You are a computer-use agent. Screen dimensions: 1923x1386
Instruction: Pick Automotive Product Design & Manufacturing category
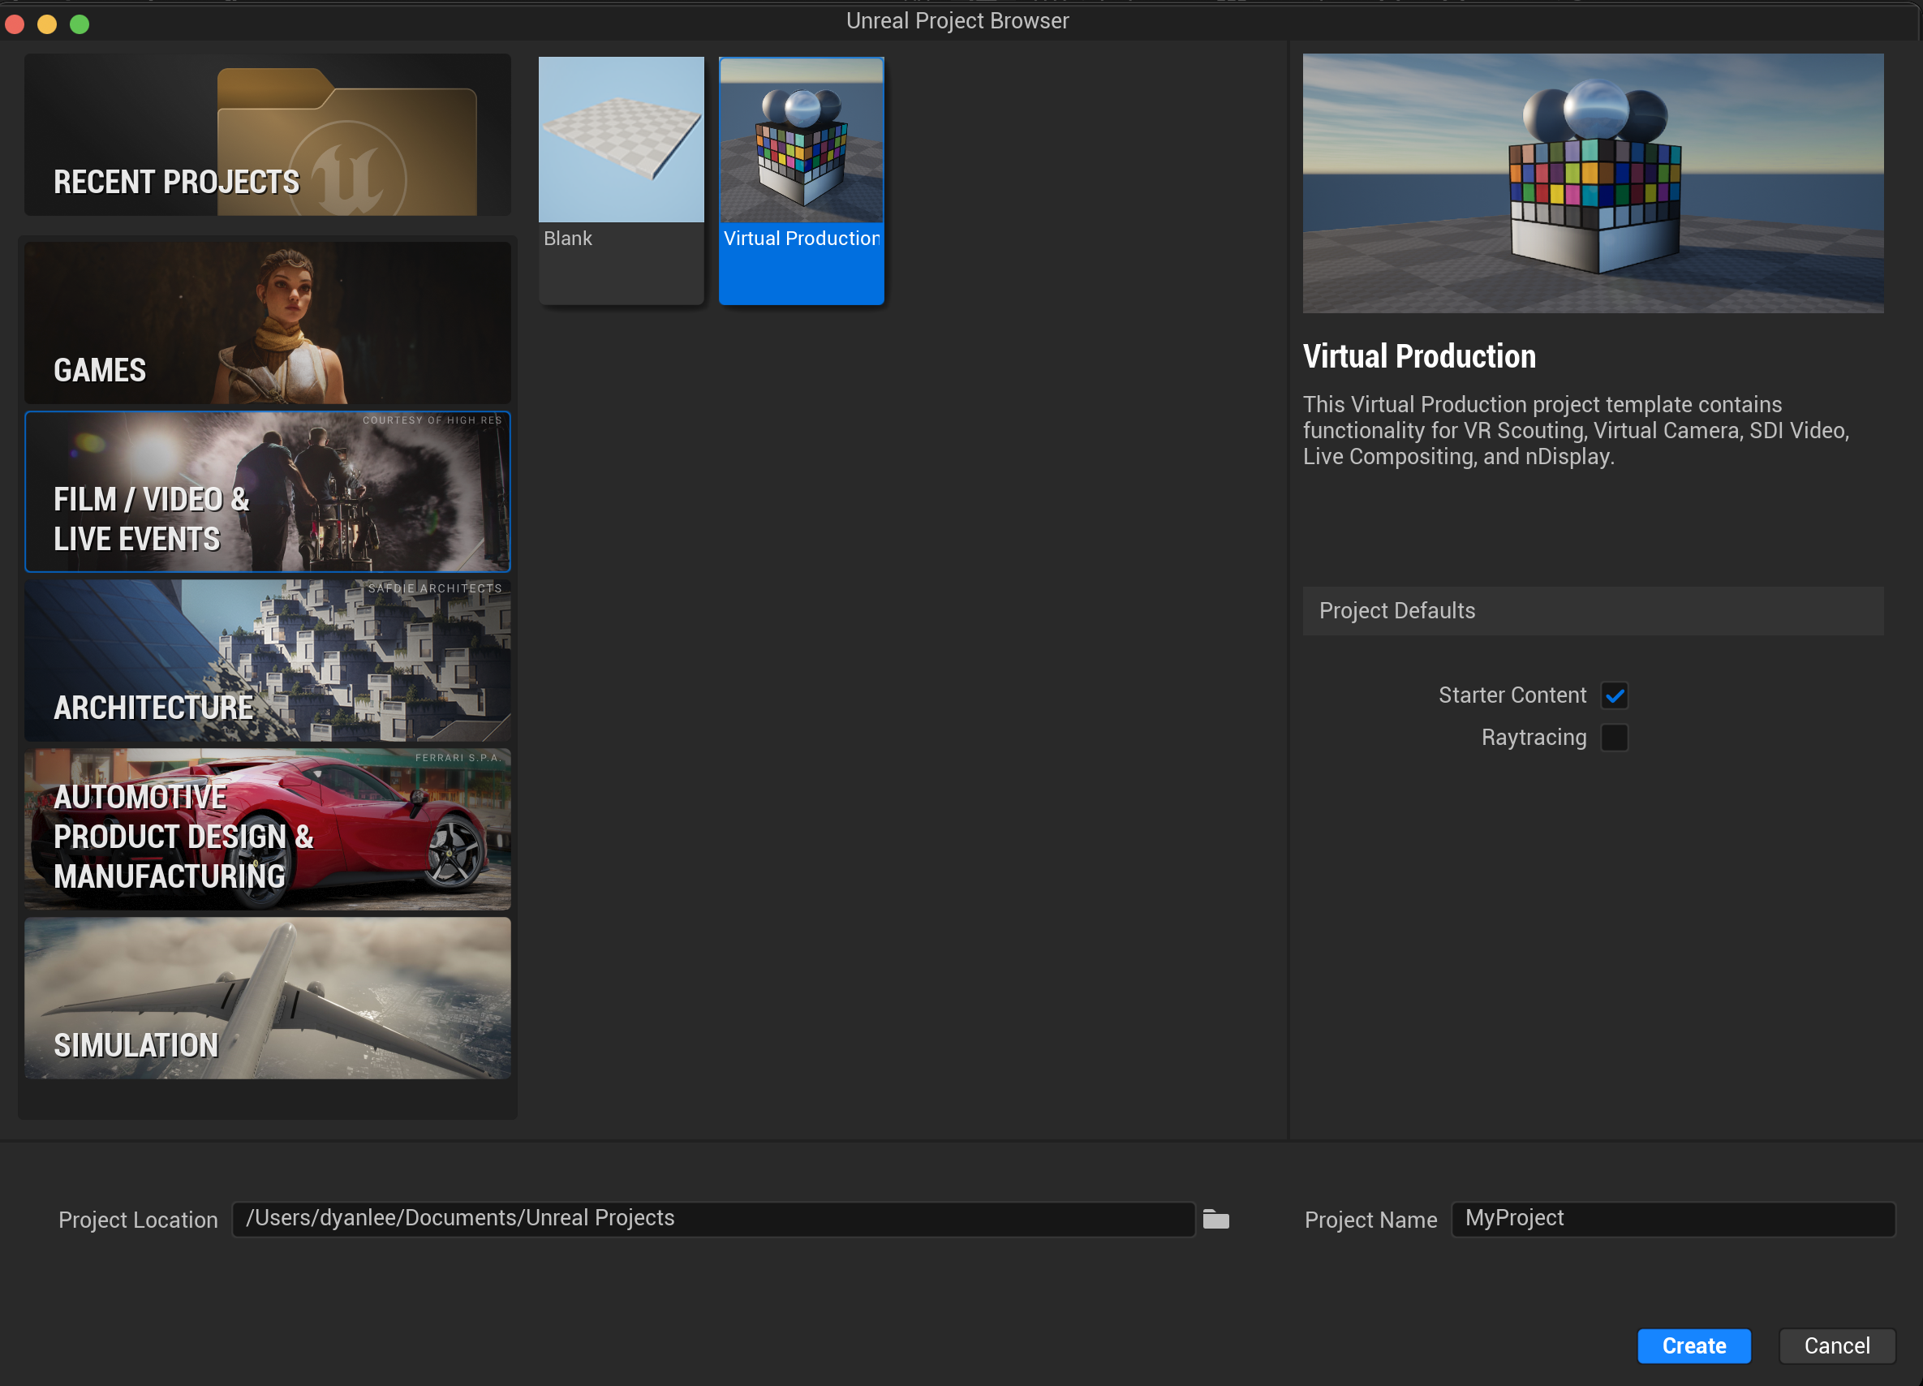point(267,829)
